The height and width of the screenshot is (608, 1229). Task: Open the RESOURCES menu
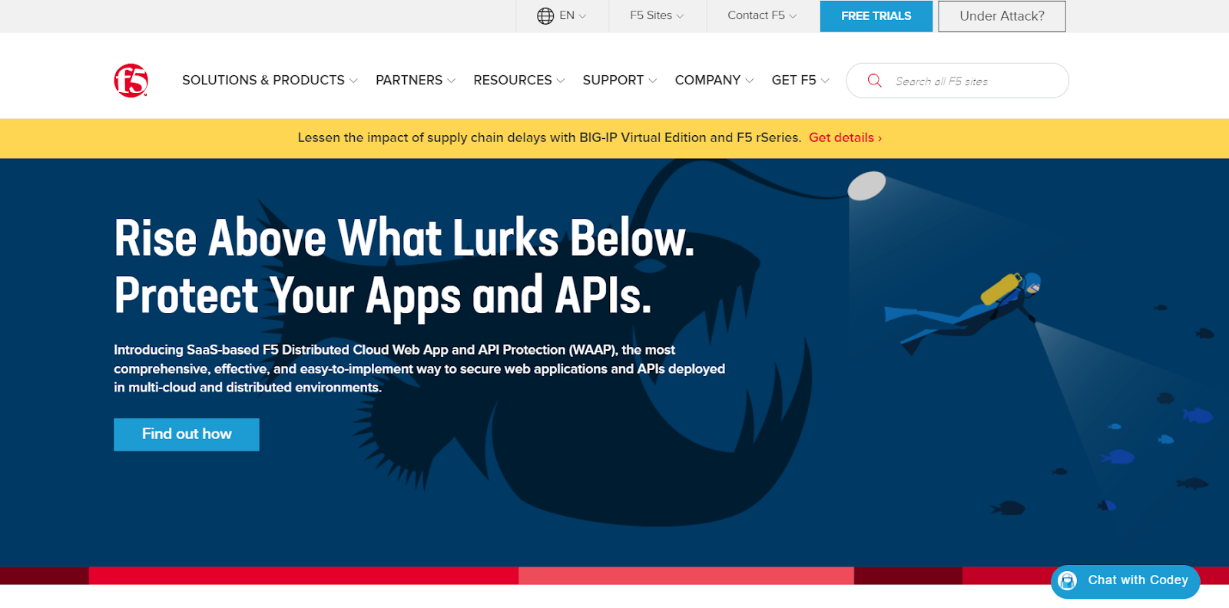pos(512,81)
